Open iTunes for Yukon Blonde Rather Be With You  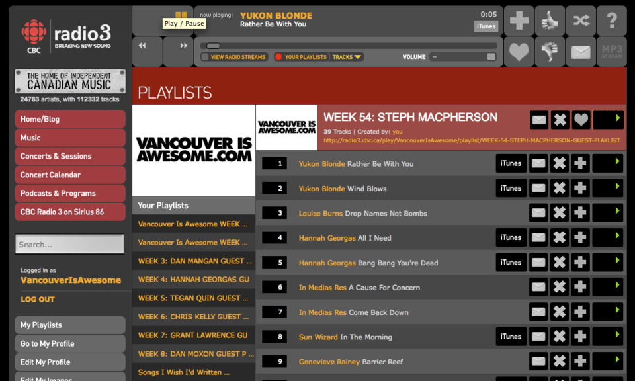coord(511,163)
